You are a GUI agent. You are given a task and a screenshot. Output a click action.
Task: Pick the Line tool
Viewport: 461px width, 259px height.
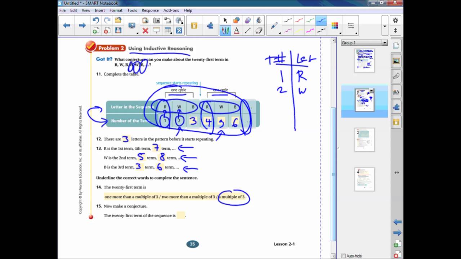pos(248,31)
